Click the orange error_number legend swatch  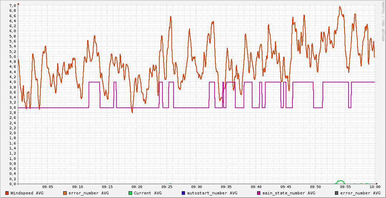(x=65, y=193)
